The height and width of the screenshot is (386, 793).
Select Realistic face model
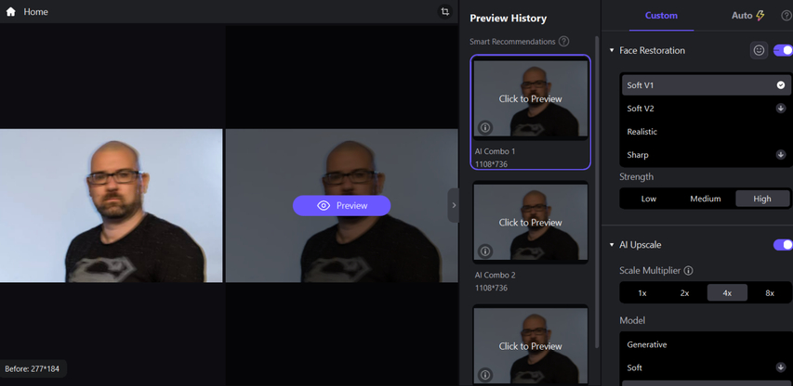706,132
